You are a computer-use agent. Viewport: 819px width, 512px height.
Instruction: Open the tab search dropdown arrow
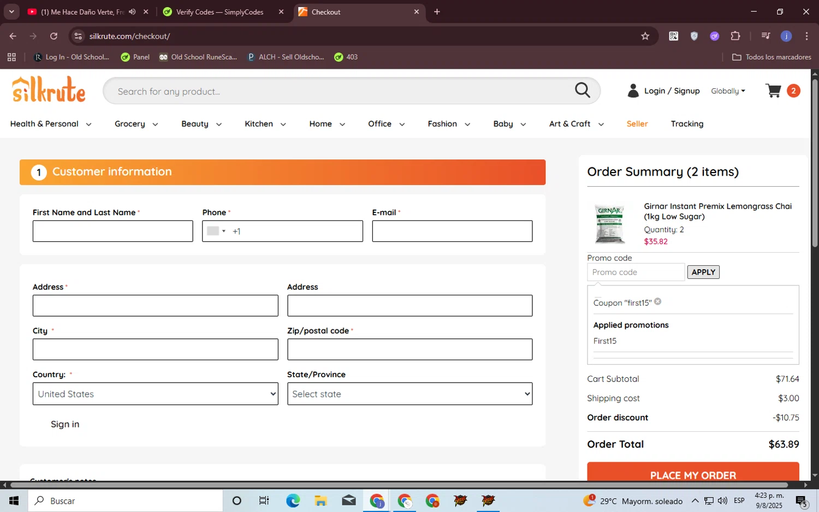[x=11, y=11]
